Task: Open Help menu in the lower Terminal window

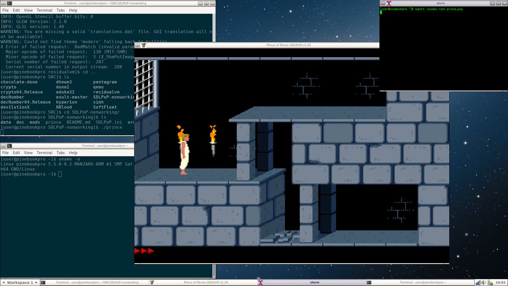Action: pos(73,153)
